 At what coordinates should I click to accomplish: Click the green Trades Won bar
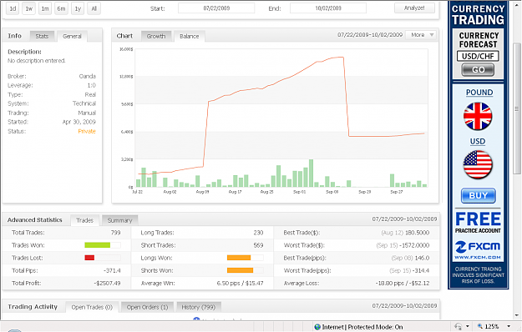click(x=97, y=245)
